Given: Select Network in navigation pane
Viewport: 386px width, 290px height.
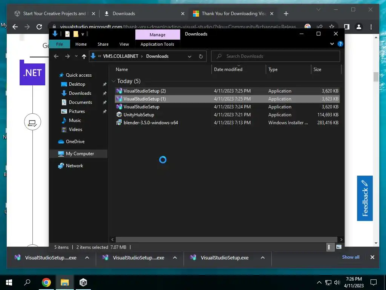Looking at the screenshot, I should coord(74,165).
